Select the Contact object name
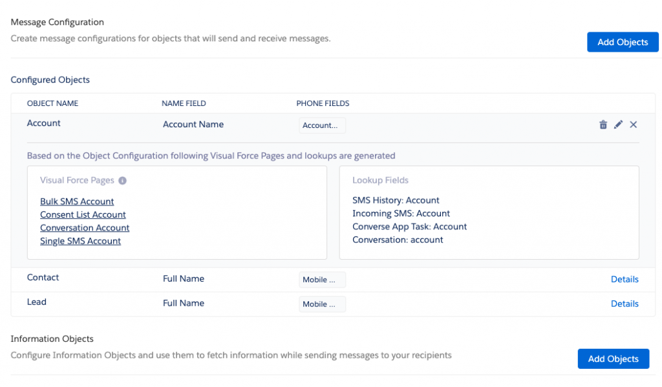Viewport: 662px width, 387px height. click(x=43, y=277)
